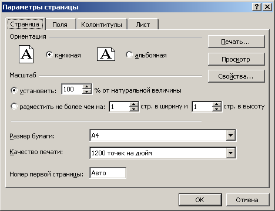Decrease the scale percentage with down arrow
Screen dimensions: 275x211
point(86,91)
